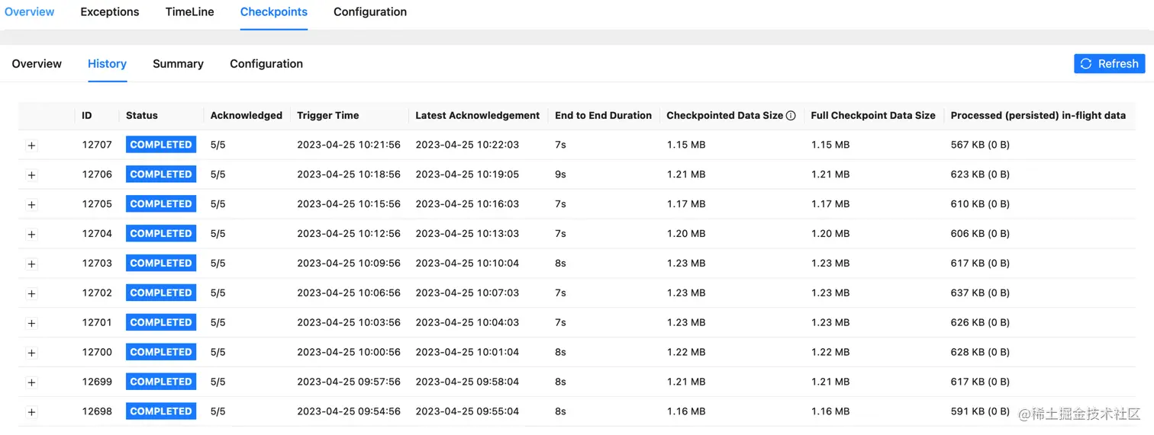This screenshot has width=1154, height=435.
Task: Expand checkpoint row 12698
Action: (31, 412)
